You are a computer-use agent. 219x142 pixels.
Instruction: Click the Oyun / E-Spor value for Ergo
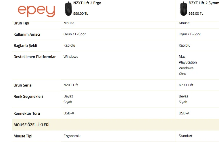(75, 34)
